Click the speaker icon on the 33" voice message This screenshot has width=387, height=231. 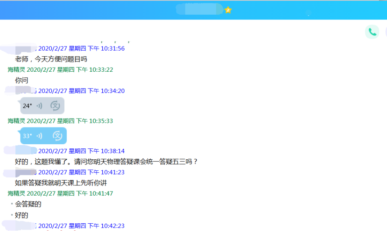pos(40,136)
